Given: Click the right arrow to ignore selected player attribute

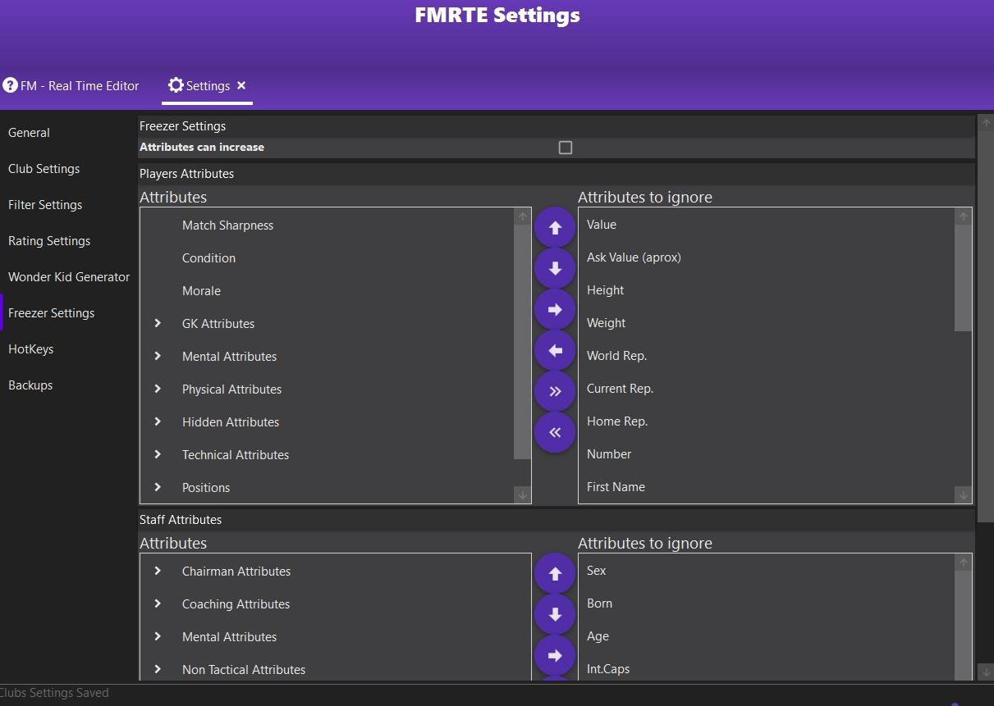Looking at the screenshot, I should tap(555, 310).
